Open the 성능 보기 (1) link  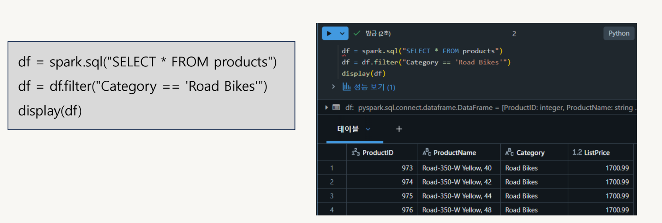point(374,87)
